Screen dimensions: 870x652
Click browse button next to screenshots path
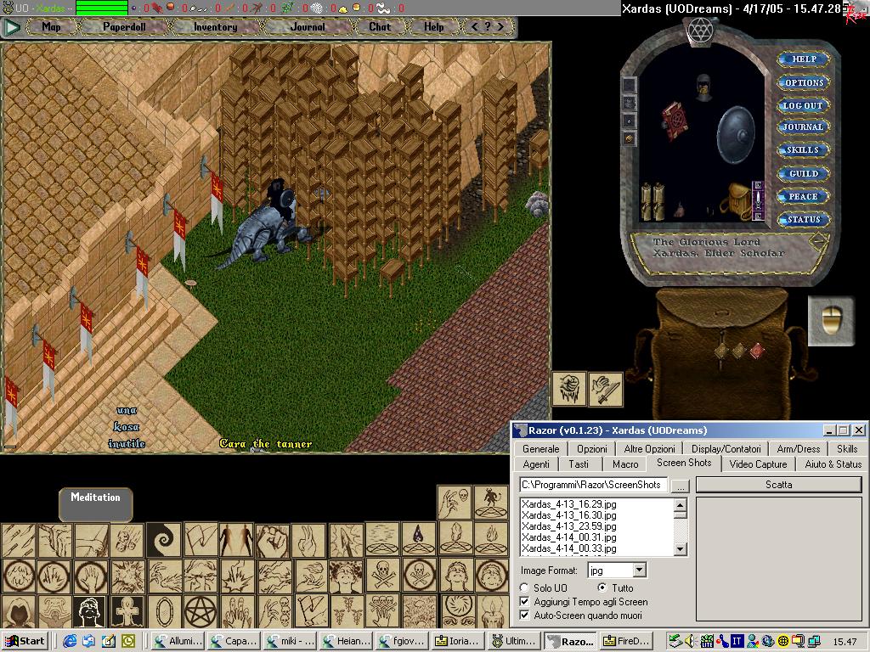(x=680, y=486)
